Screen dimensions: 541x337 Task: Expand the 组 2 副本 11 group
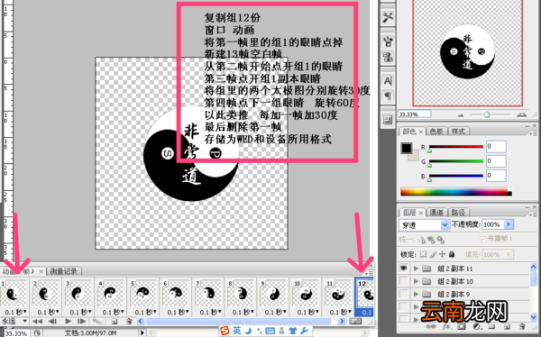point(416,269)
